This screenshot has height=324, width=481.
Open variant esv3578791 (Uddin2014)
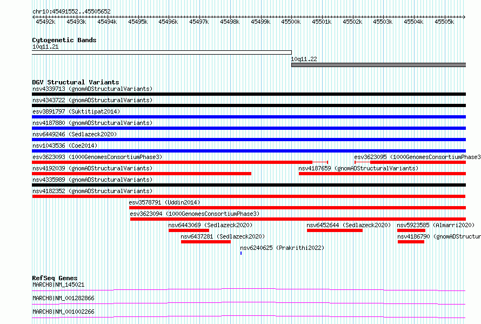click(164, 202)
